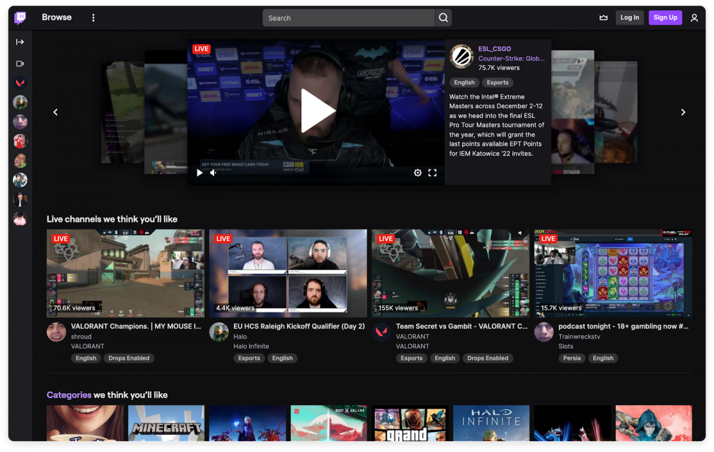This screenshot has height=452, width=714.
Task: Play the featured ESL_CSGO stream
Action: (x=318, y=111)
